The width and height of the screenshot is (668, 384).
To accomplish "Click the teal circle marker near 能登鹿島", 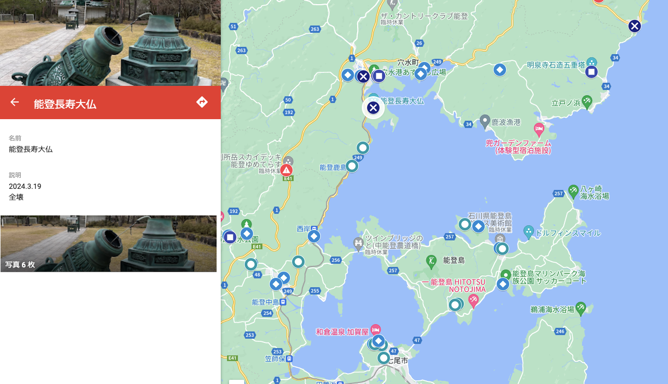I will coord(352,166).
